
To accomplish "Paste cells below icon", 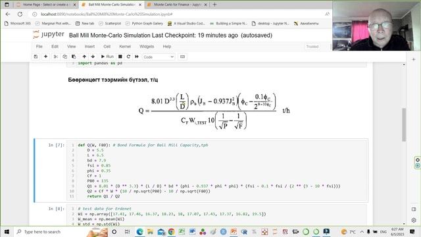I will click(x=74, y=57).
